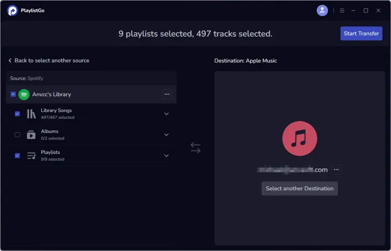Click Select another Destination button

point(299,189)
